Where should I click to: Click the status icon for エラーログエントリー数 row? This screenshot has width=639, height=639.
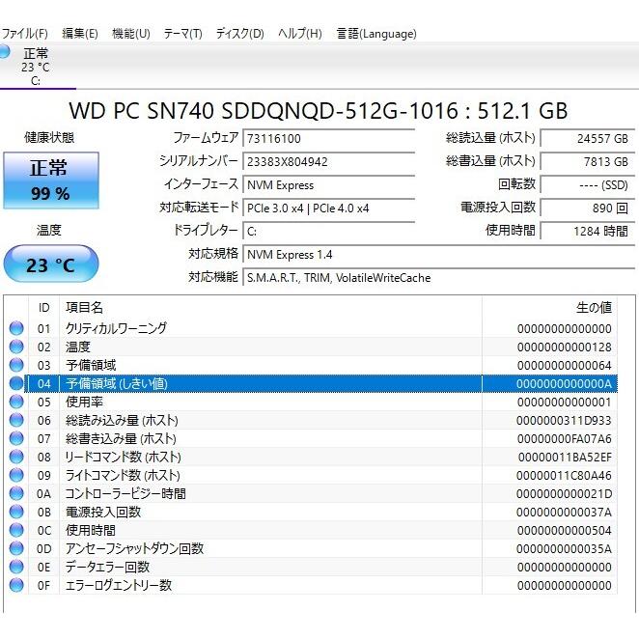16,585
